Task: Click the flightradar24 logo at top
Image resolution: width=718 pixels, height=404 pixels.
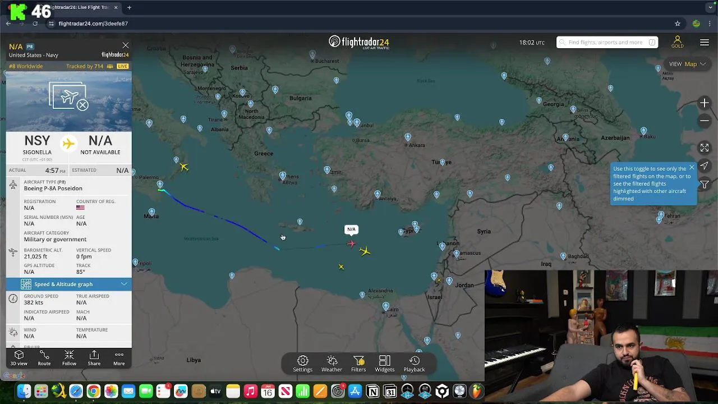Action: [358, 42]
